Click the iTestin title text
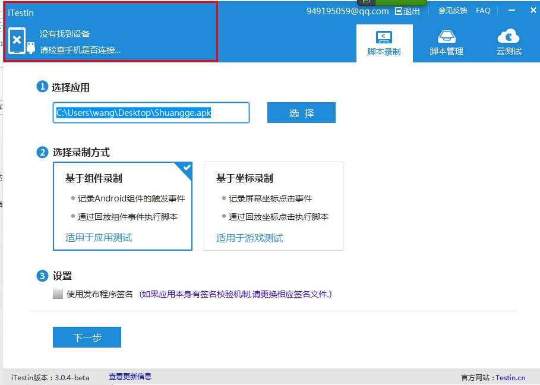This screenshot has height=385, width=540. point(21,12)
